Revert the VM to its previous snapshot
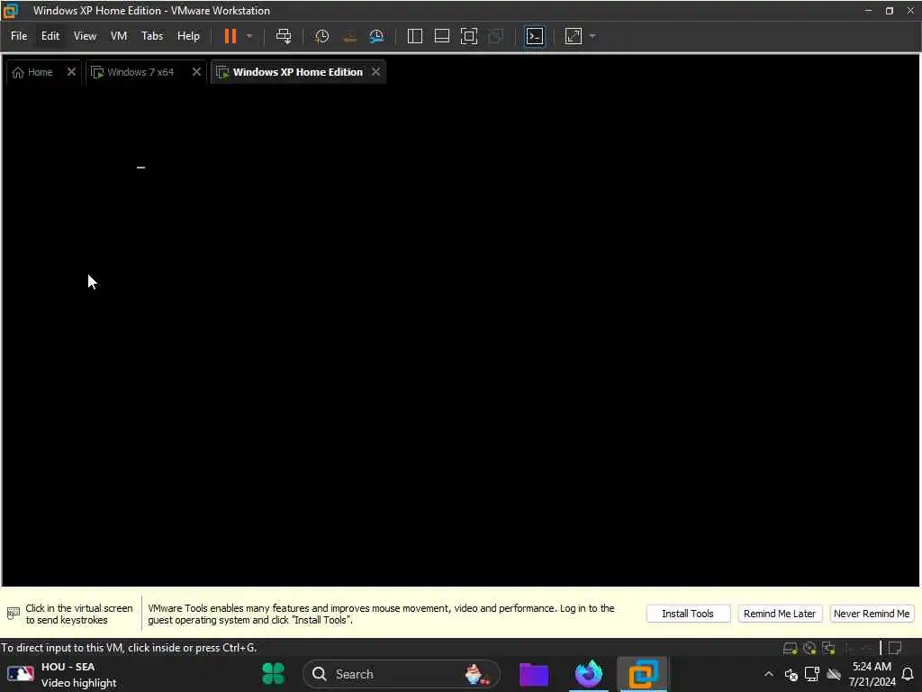The height and width of the screenshot is (692, 922). tap(349, 36)
